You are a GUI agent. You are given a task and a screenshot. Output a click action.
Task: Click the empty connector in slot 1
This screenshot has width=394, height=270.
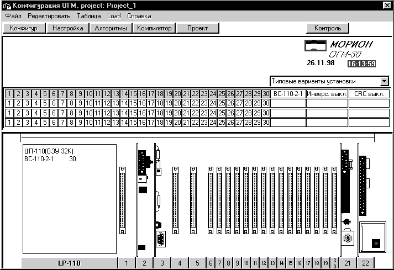123,200
